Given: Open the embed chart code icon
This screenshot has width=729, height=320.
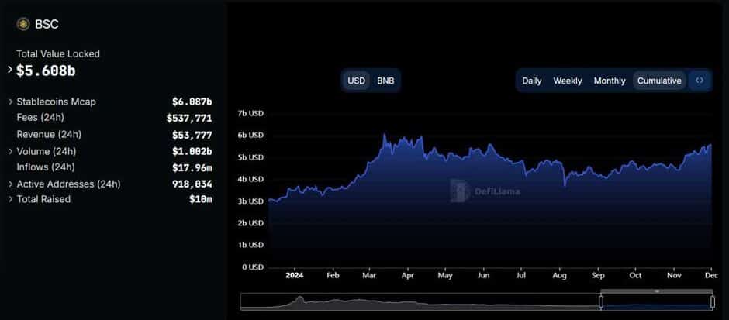Looking at the screenshot, I should [700, 81].
